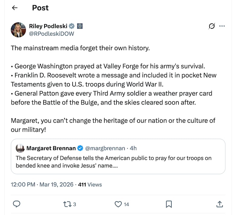This screenshot has width=242, height=215.
Task: Bookmark this post
Action: (x=169, y=204)
